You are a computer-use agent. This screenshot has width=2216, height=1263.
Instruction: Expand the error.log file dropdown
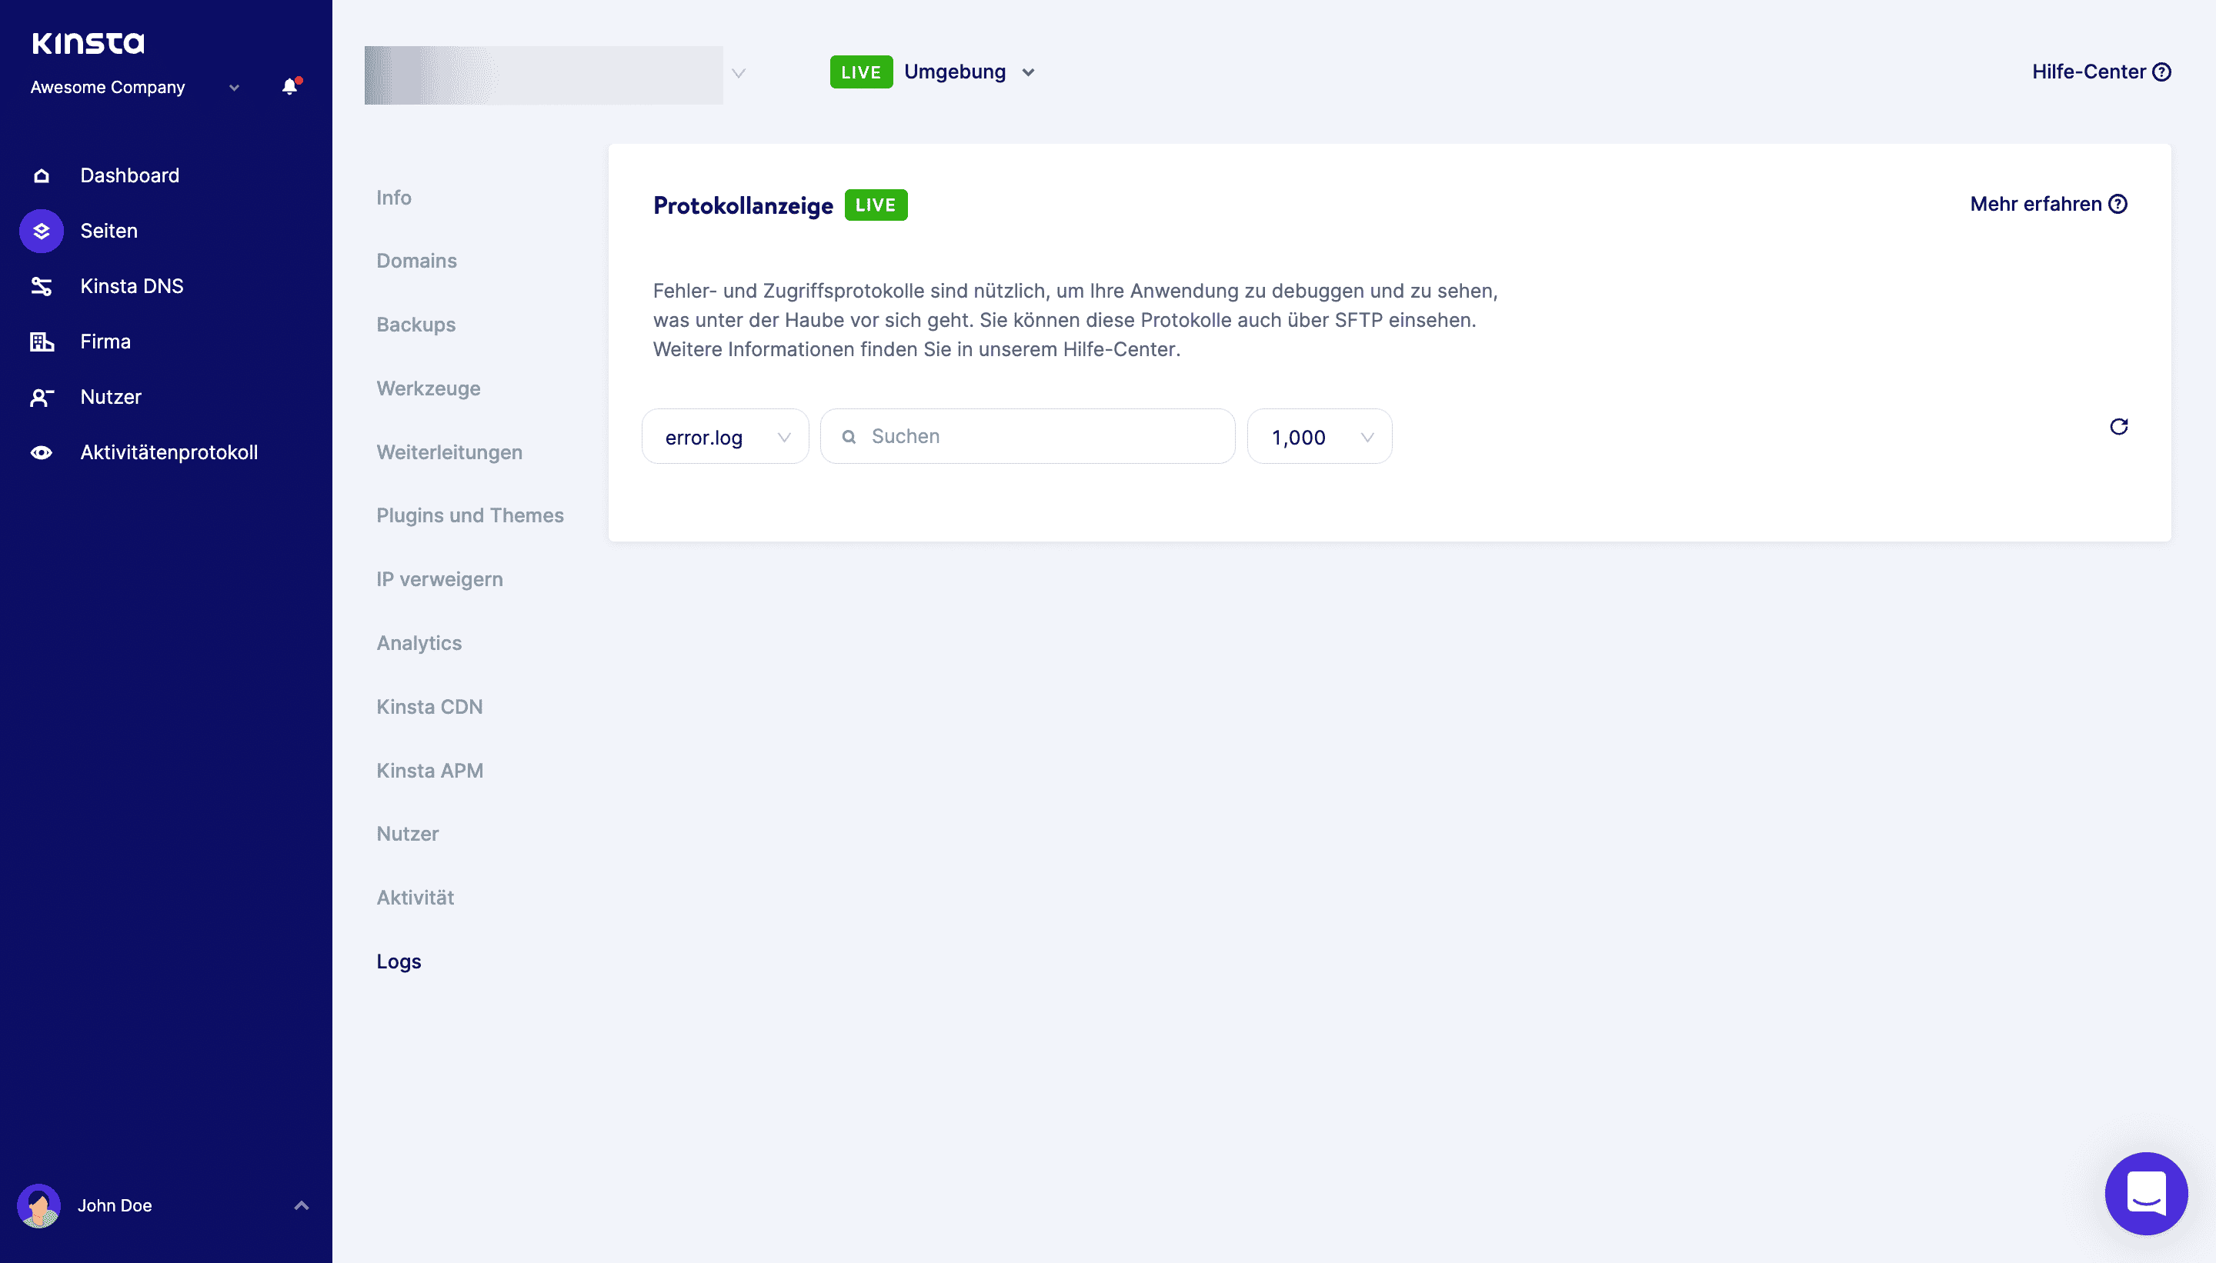726,437
